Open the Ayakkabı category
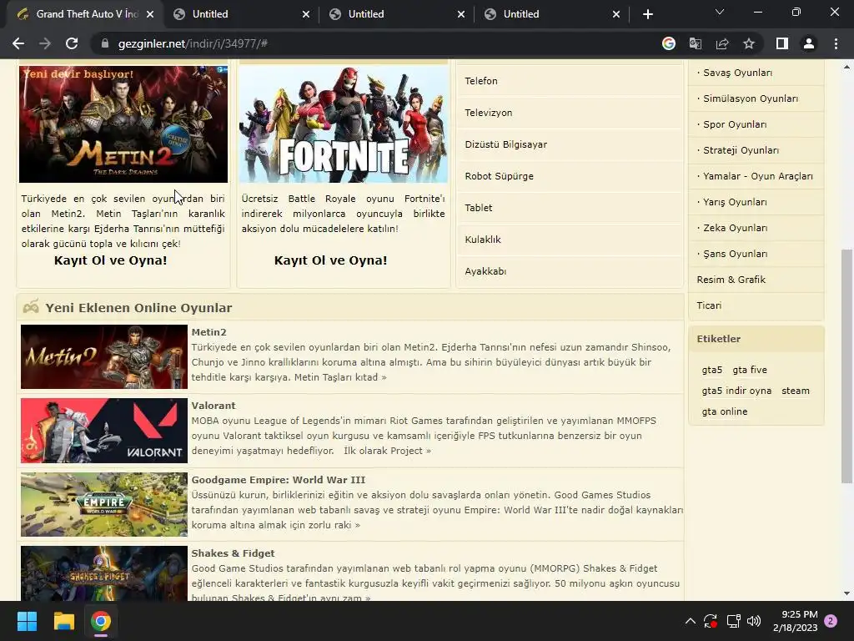This screenshot has height=641, width=854. coord(569,271)
